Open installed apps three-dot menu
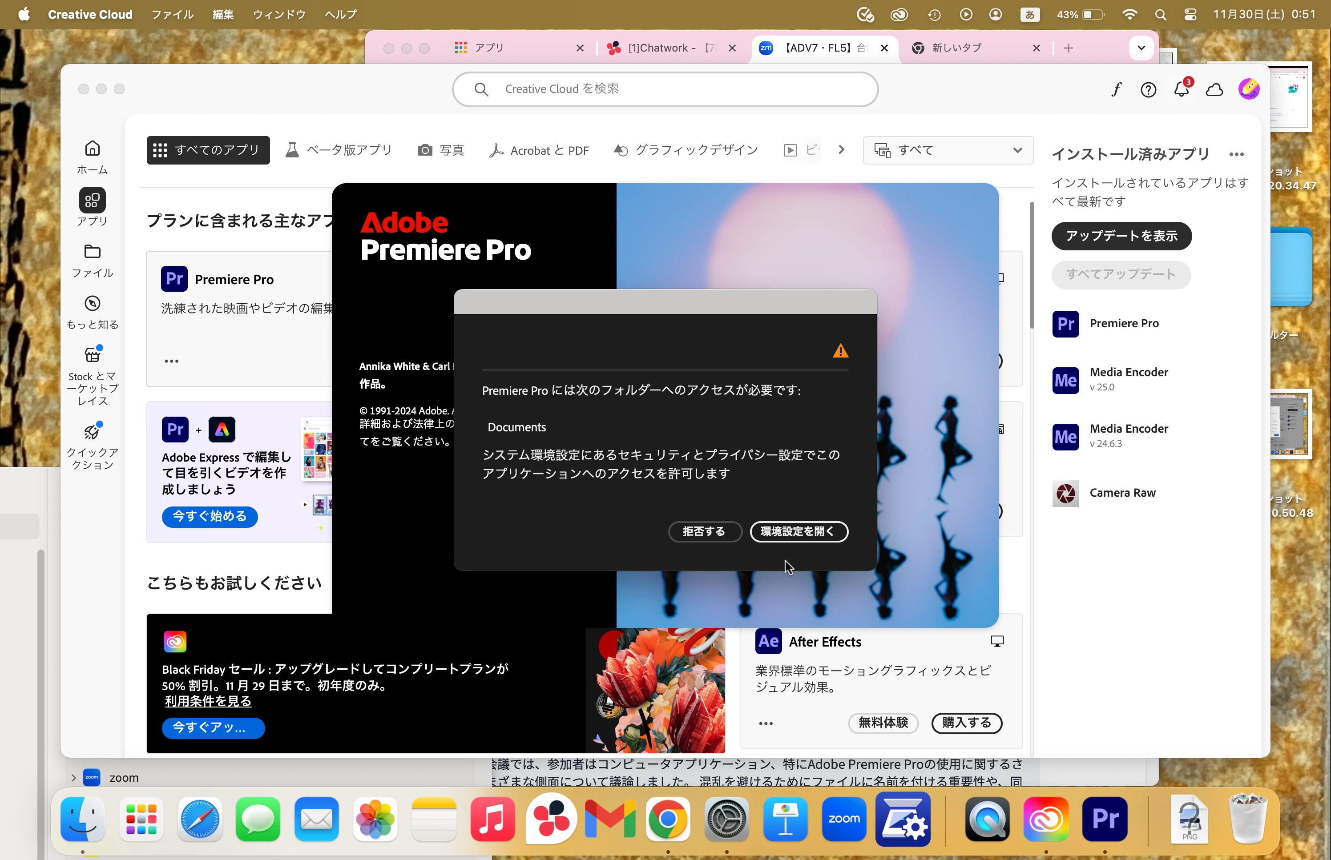This screenshot has width=1331, height=860. tap(1236, 154)
